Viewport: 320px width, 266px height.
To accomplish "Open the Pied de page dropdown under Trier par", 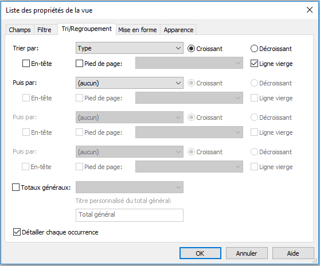I will (x=189, y=63).
